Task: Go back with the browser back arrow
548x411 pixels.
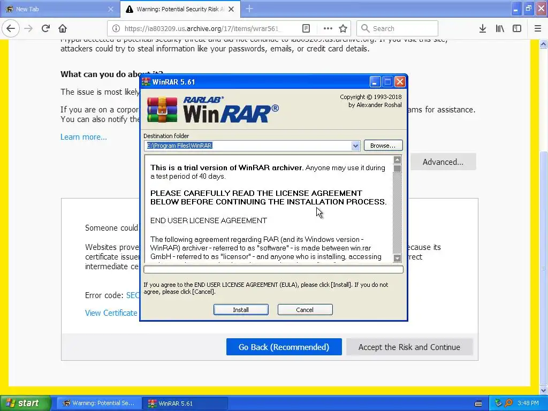Action: tap(11, 28)
